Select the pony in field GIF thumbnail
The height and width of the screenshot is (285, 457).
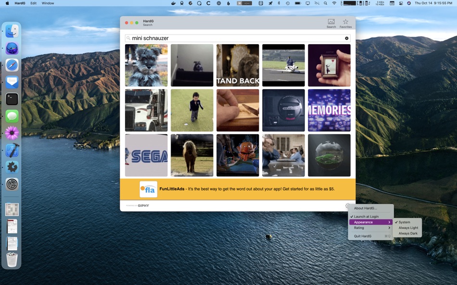click(x=192, y=155)
